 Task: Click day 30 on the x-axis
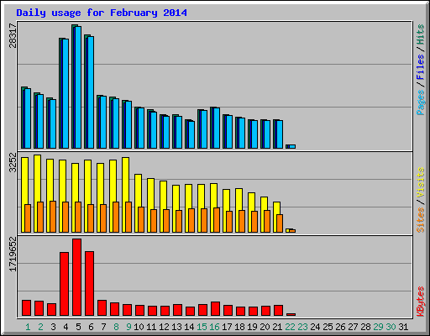pos(391,327)
